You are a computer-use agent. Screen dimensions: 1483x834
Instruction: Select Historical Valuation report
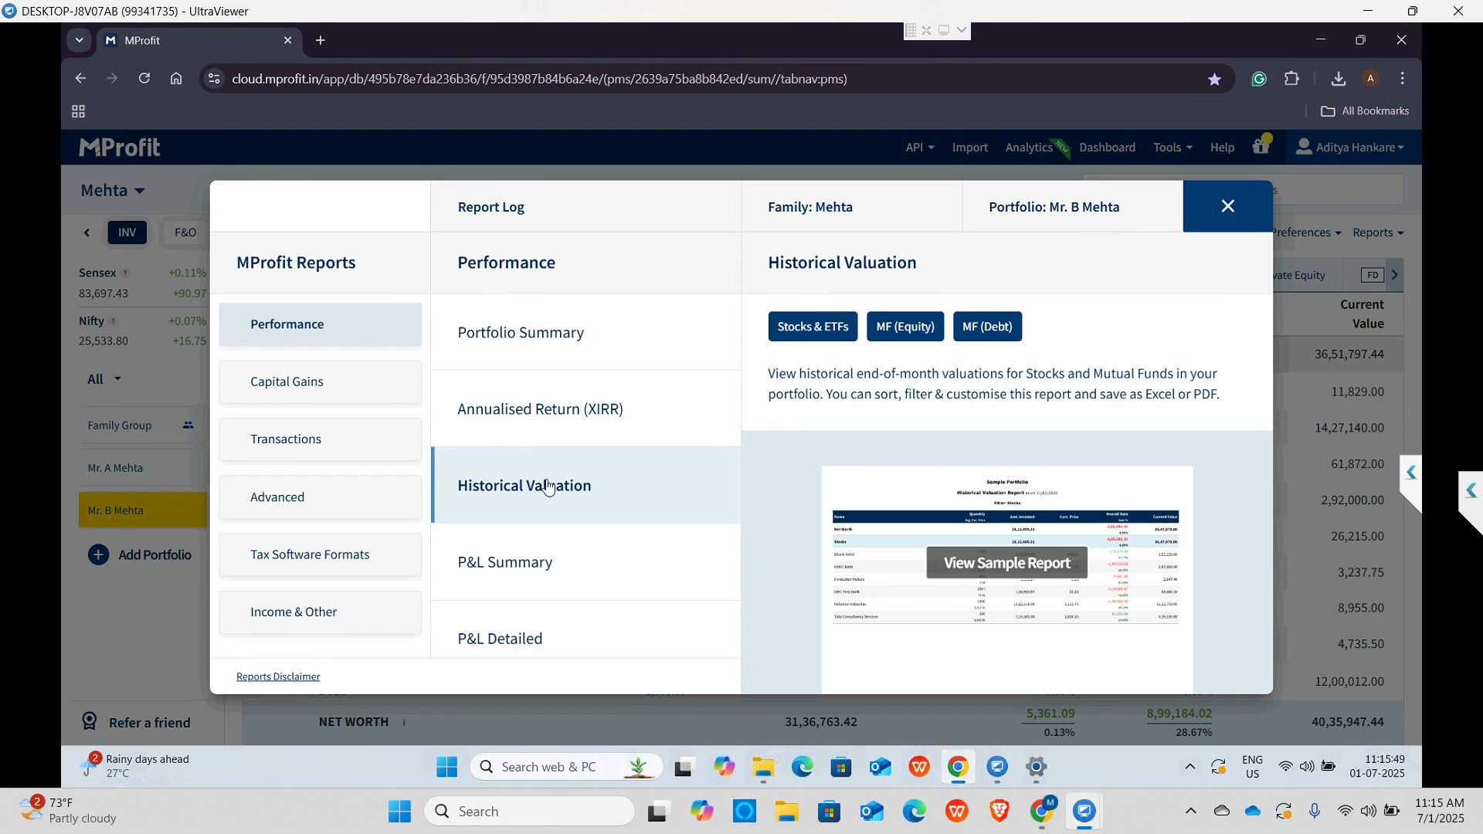585,485
